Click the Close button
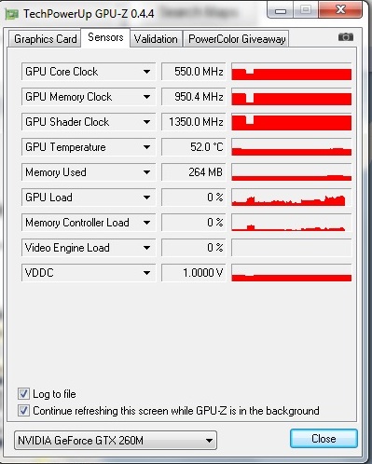Screen dimensions: 372x464 [324, 439]
